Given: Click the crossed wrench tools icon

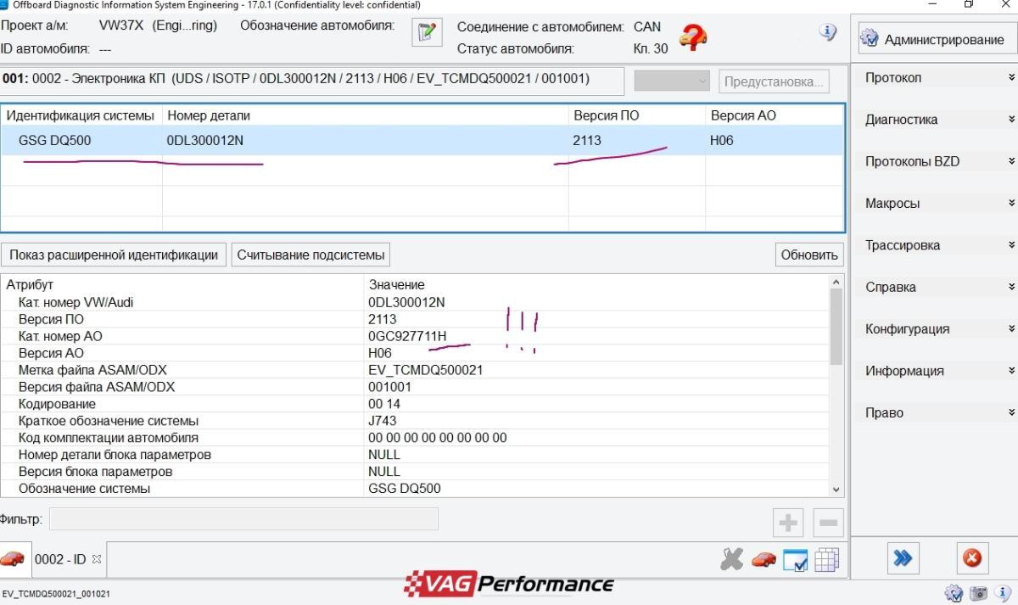Looking at the screenshot, I should click(731, 559).
